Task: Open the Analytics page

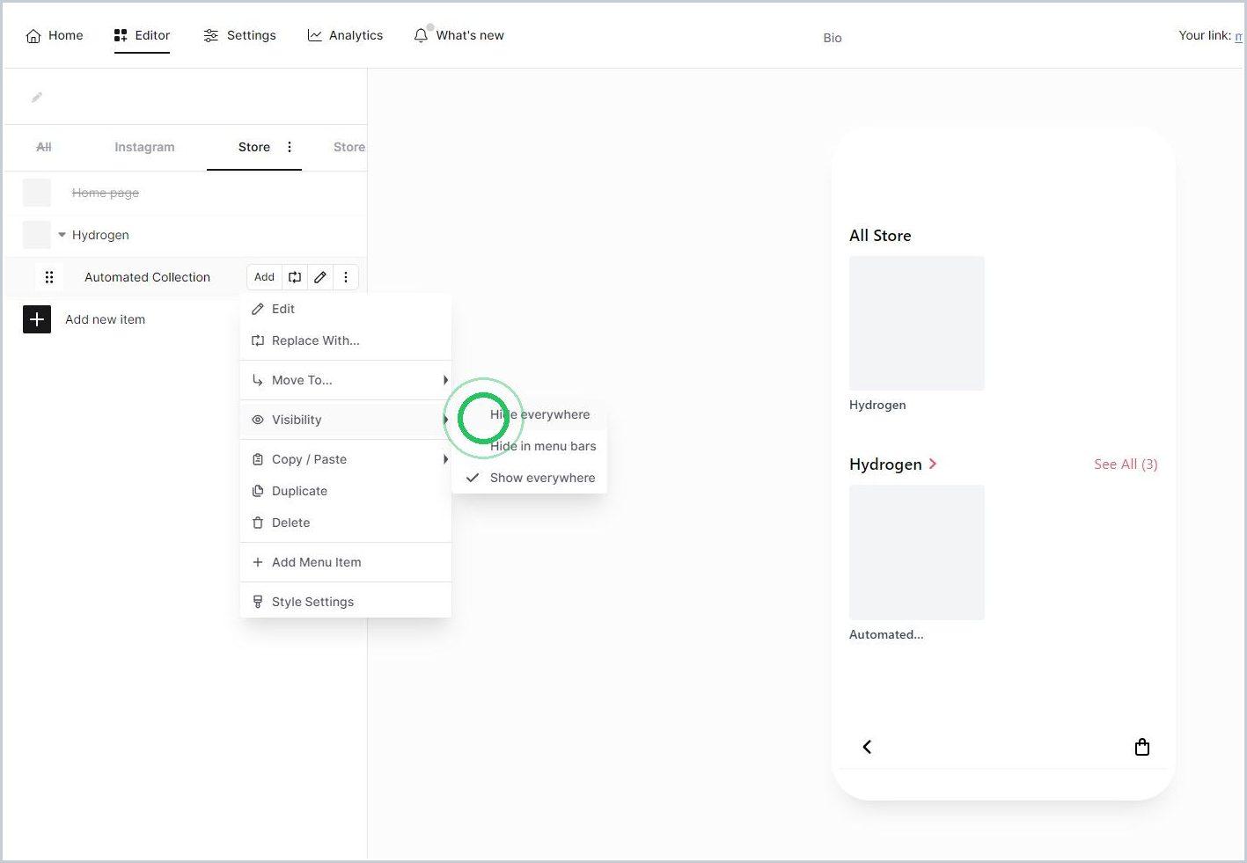Action: 345,35
